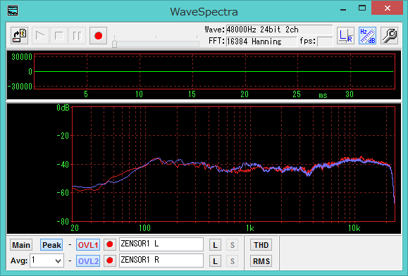Toggle the OVL1 overlay button
Image resolution: width=408 pixels, height=276 pixels.
click(x=88, y=245)
